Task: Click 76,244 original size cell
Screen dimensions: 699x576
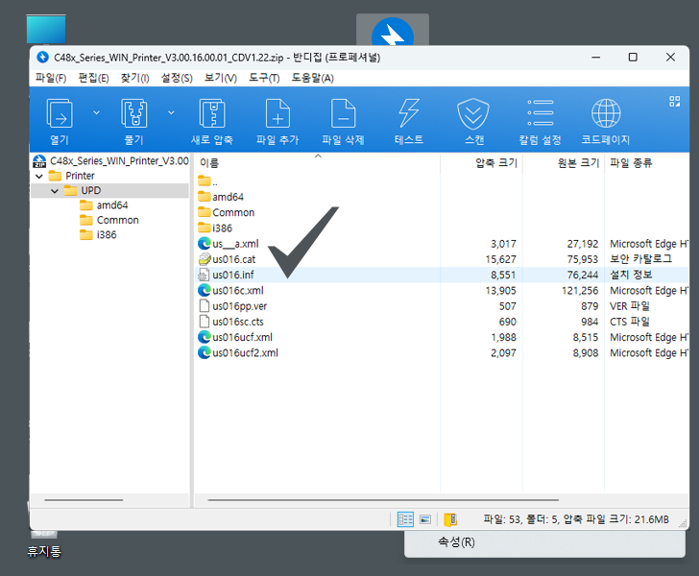Action: click(582, 276)
